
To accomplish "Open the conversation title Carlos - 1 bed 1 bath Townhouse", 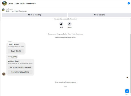I will click(x=21, y=4).
